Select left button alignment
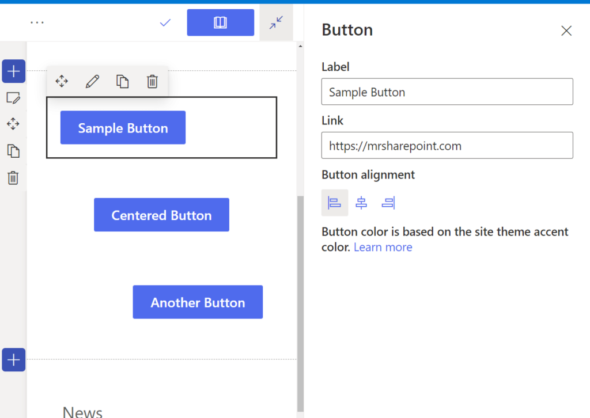This screenshot has width=590, height=418. coord(335,203)
